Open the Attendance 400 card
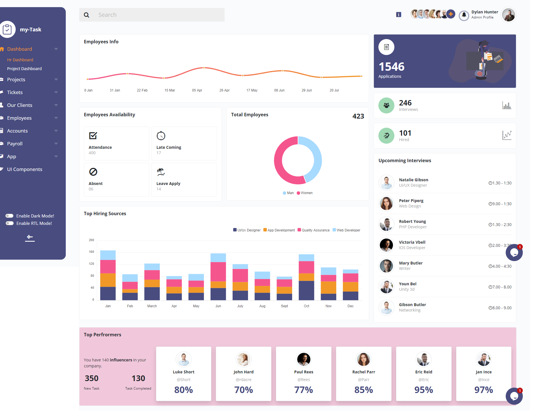Viewport: 545px width, 411px height. click(x=116, y=143)
